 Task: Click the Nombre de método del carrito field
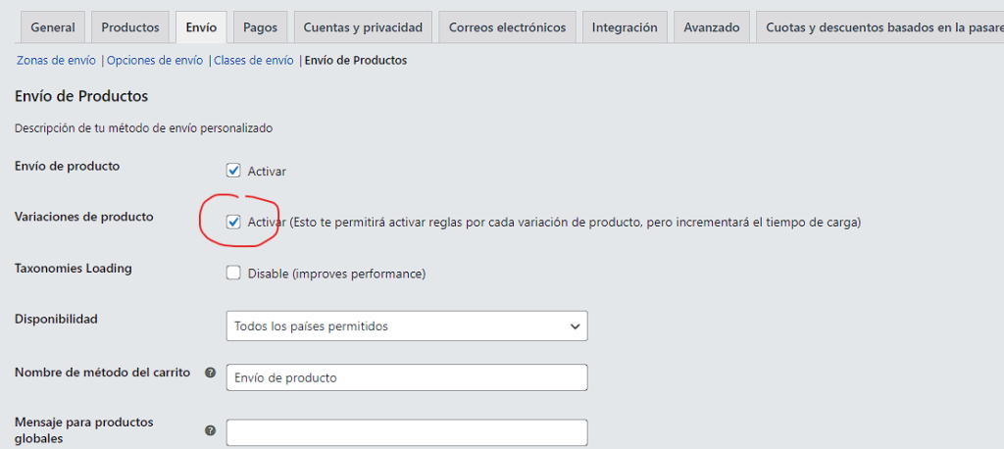(x=407, y=377)
